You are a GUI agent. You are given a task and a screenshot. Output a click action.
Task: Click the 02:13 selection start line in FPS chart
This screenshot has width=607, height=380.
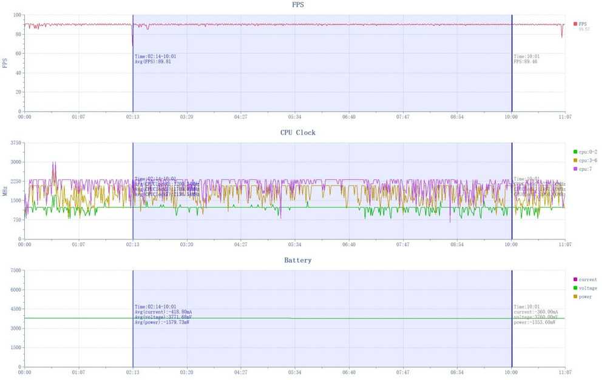point(133,79)
